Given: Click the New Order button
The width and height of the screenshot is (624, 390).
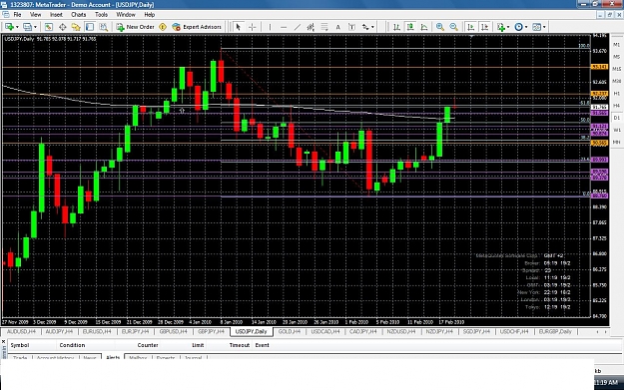Looking at the screenshot, I should (x=135, y=27).
